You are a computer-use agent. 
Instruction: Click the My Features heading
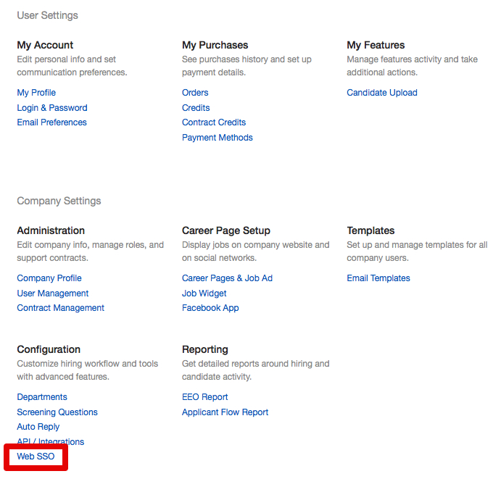376,45
